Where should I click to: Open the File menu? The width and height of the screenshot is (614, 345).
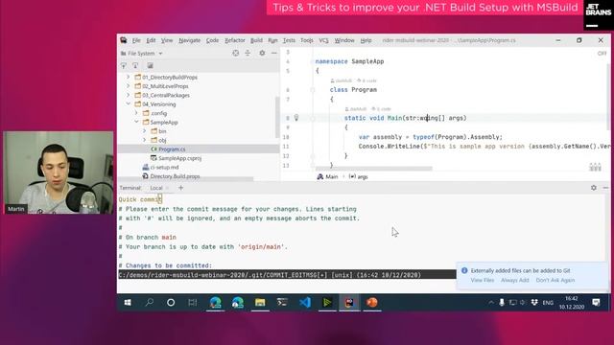pyautogui.click(x=136, y=40)
